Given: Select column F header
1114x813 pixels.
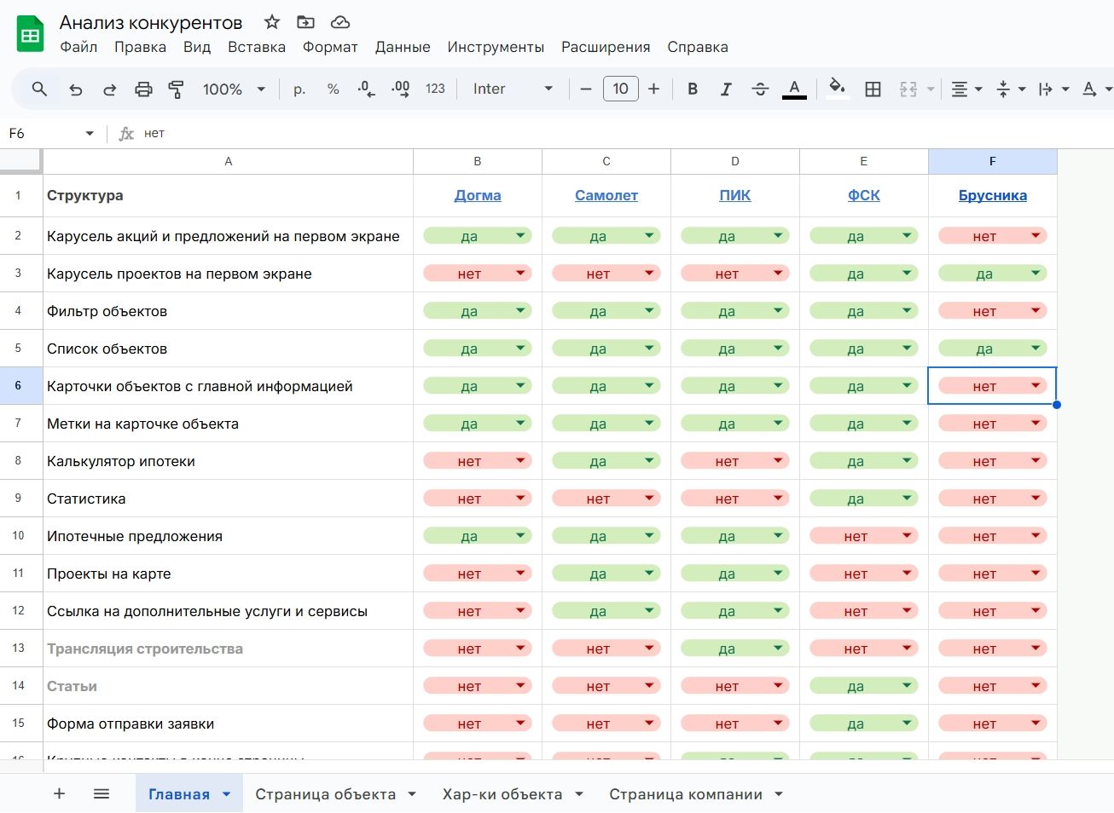Looking at the screenshot, I should click(x=993, y=161).
